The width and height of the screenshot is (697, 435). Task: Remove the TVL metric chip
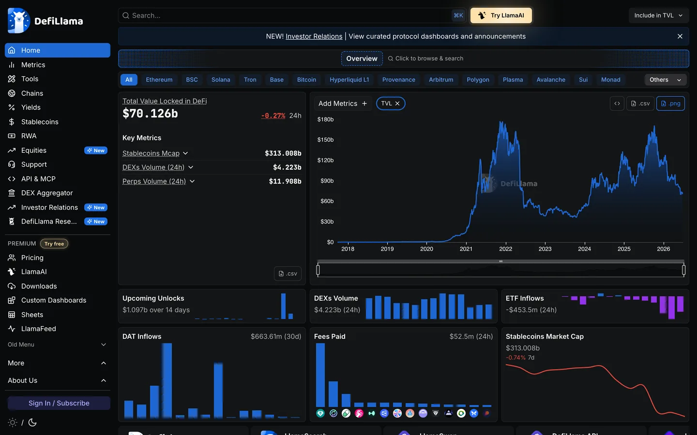(397, 103)
